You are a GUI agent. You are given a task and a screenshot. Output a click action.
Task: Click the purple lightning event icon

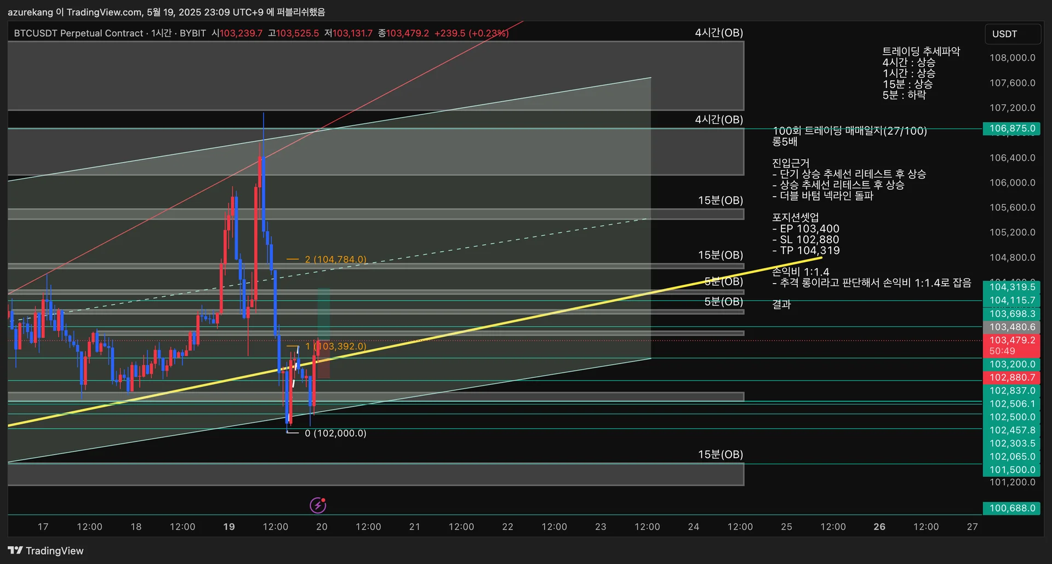coord(318,505)
